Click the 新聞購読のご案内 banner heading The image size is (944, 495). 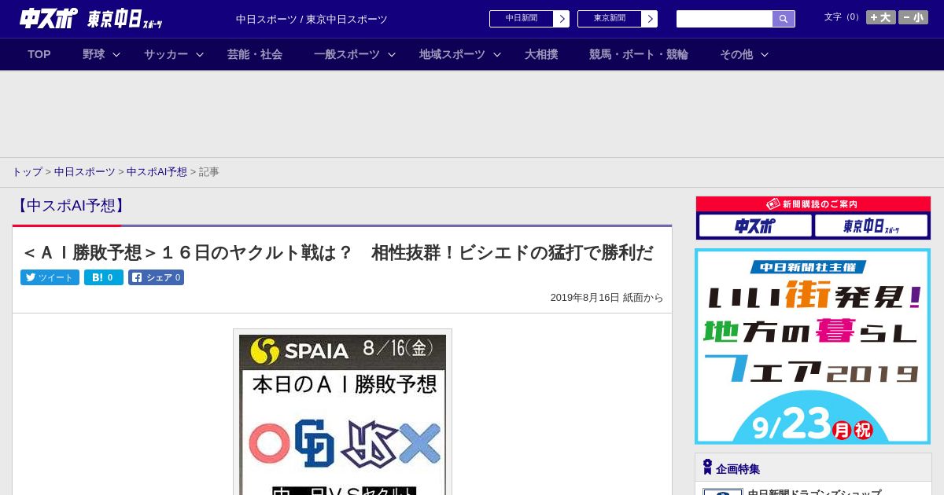click(x=813, y=204)
